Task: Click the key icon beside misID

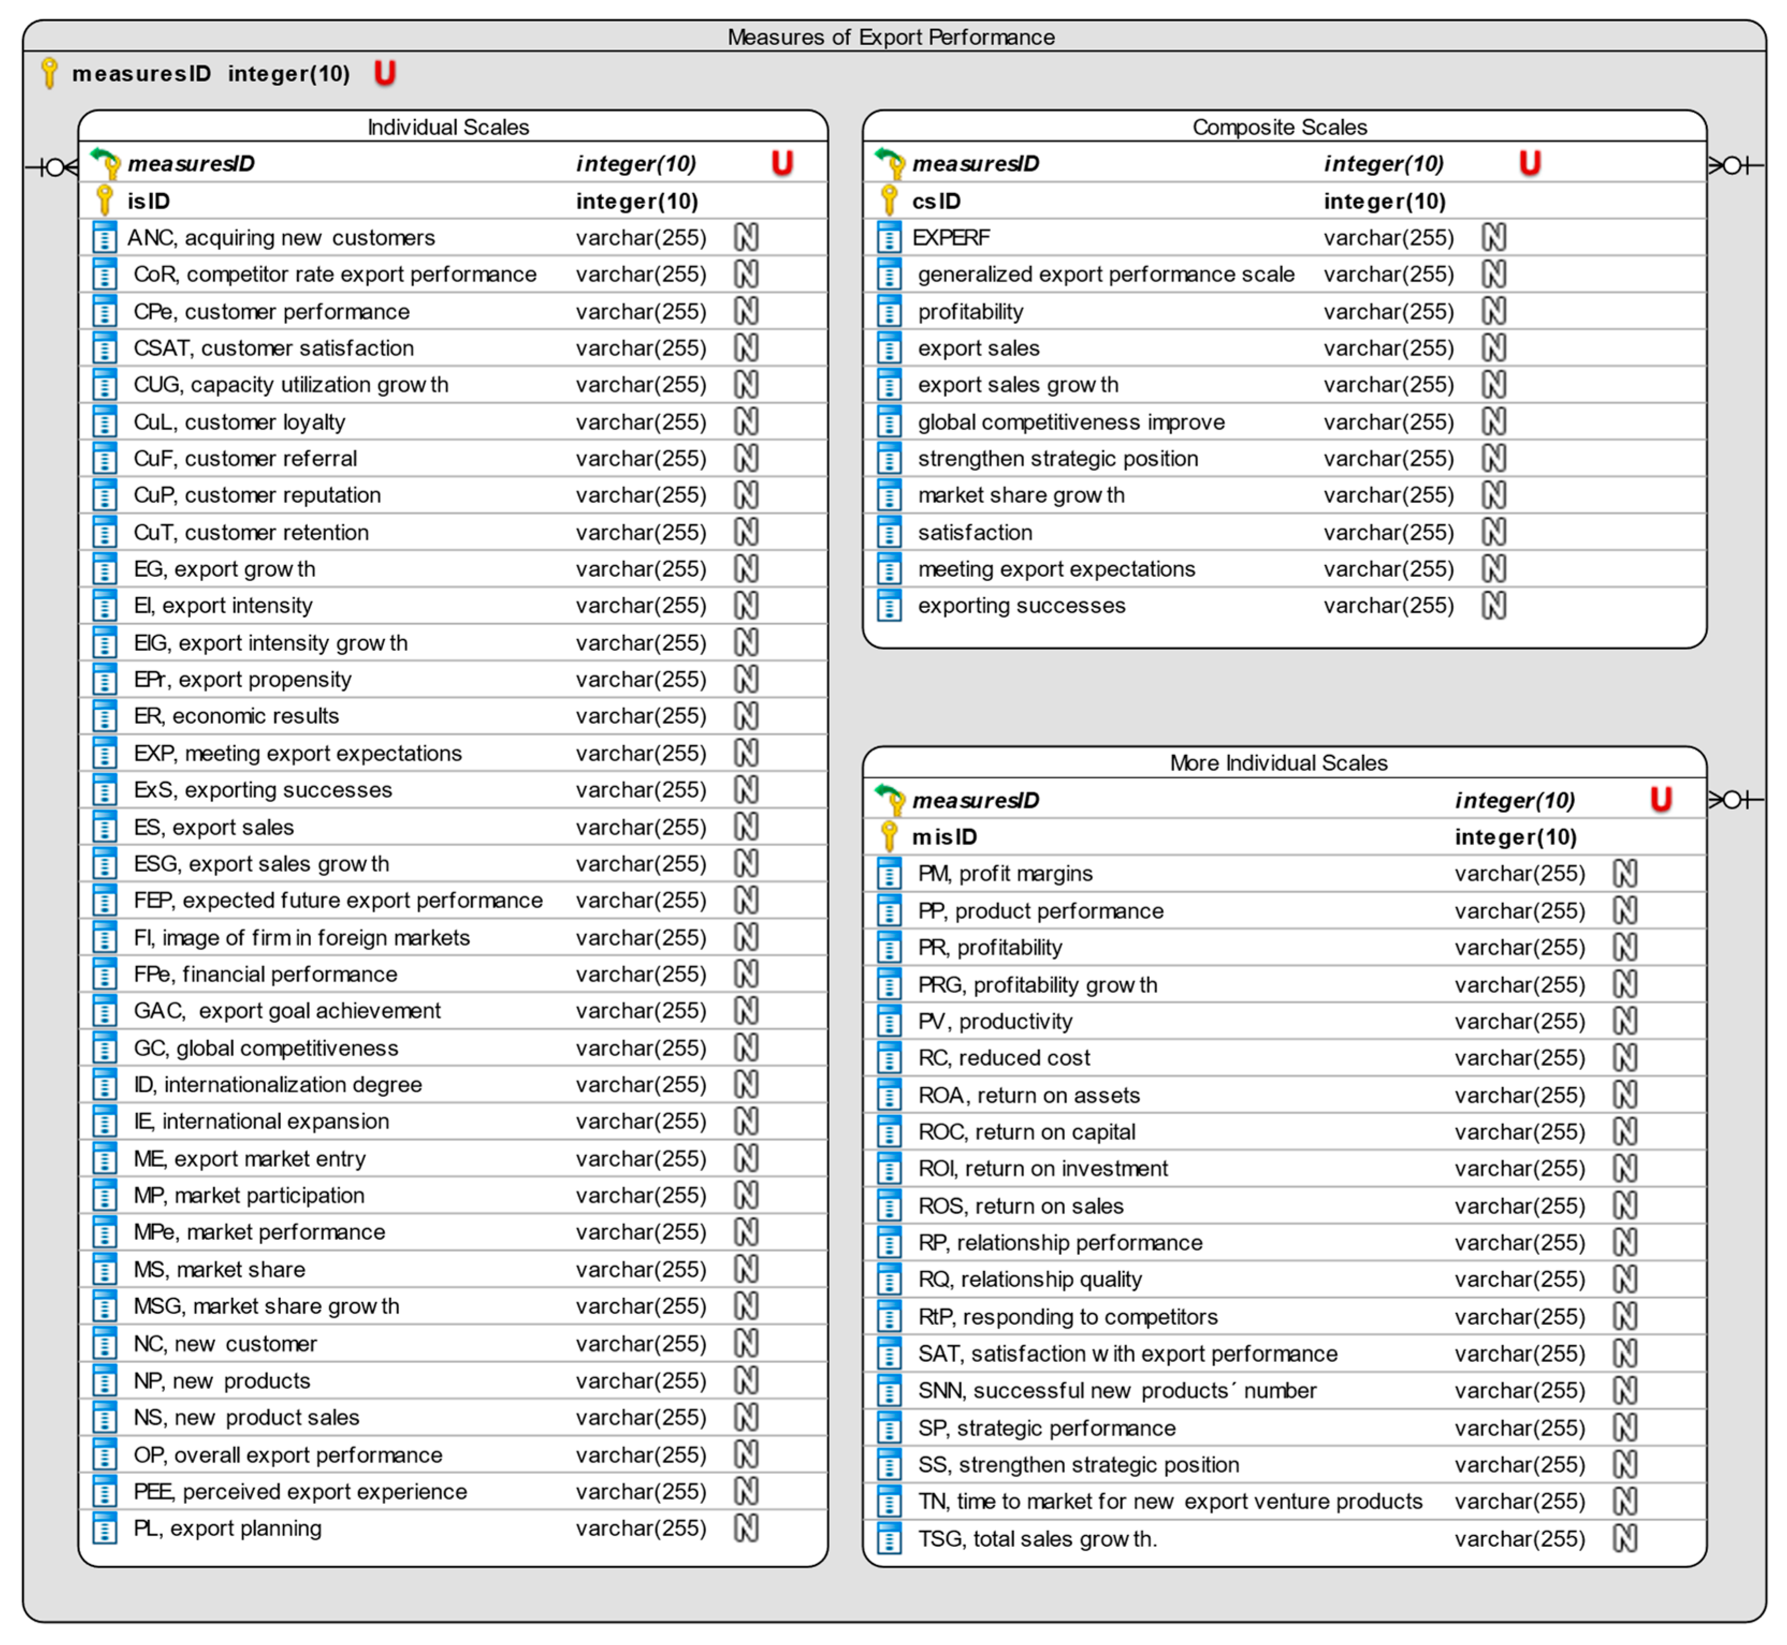Action: 888,837
